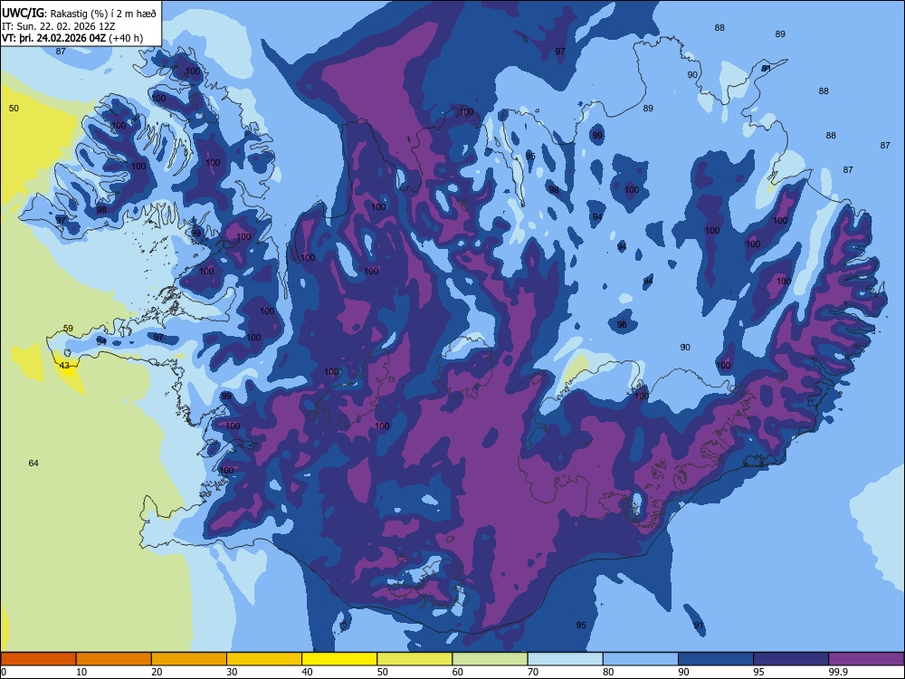Viewport: 905px width, 679px height.
Task: Click the dark navy 95–99.9 legend swatch
Action: tap(791, 659)
